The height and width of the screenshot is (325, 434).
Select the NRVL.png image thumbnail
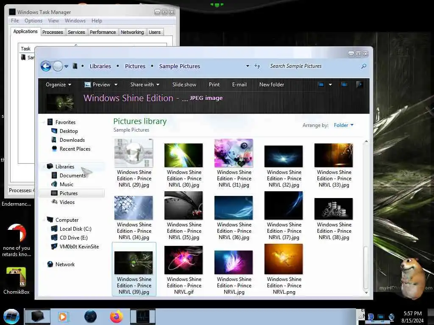coord(284,259)
